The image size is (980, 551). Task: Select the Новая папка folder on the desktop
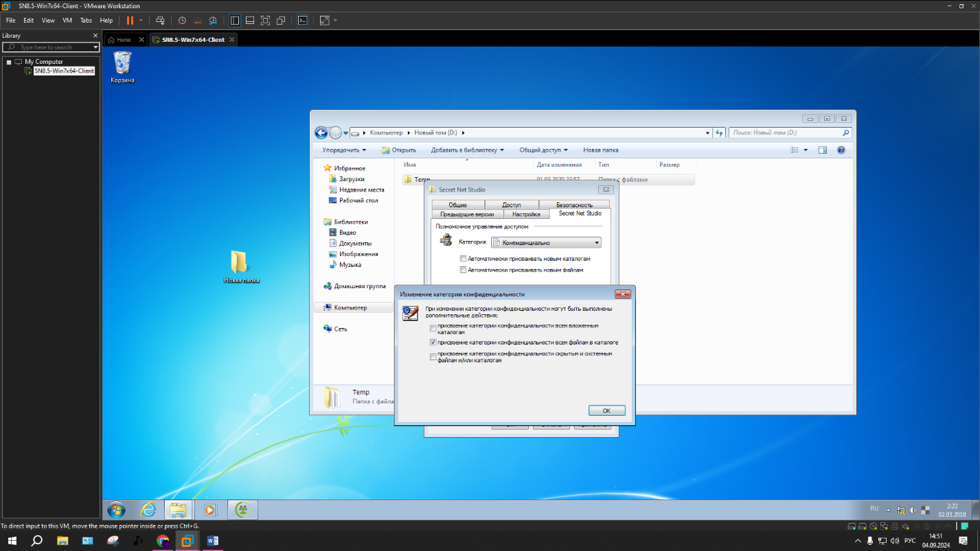(241, 266)
